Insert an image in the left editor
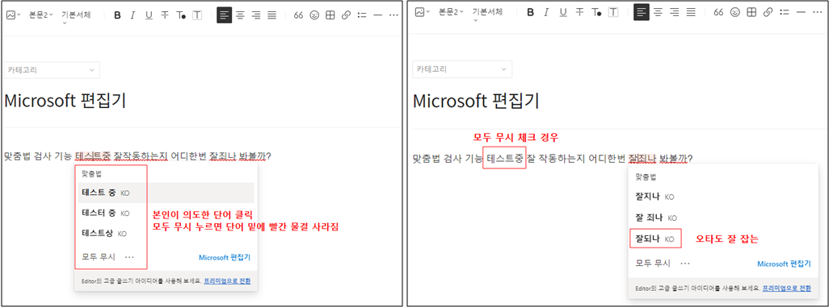 pos(11,15)
